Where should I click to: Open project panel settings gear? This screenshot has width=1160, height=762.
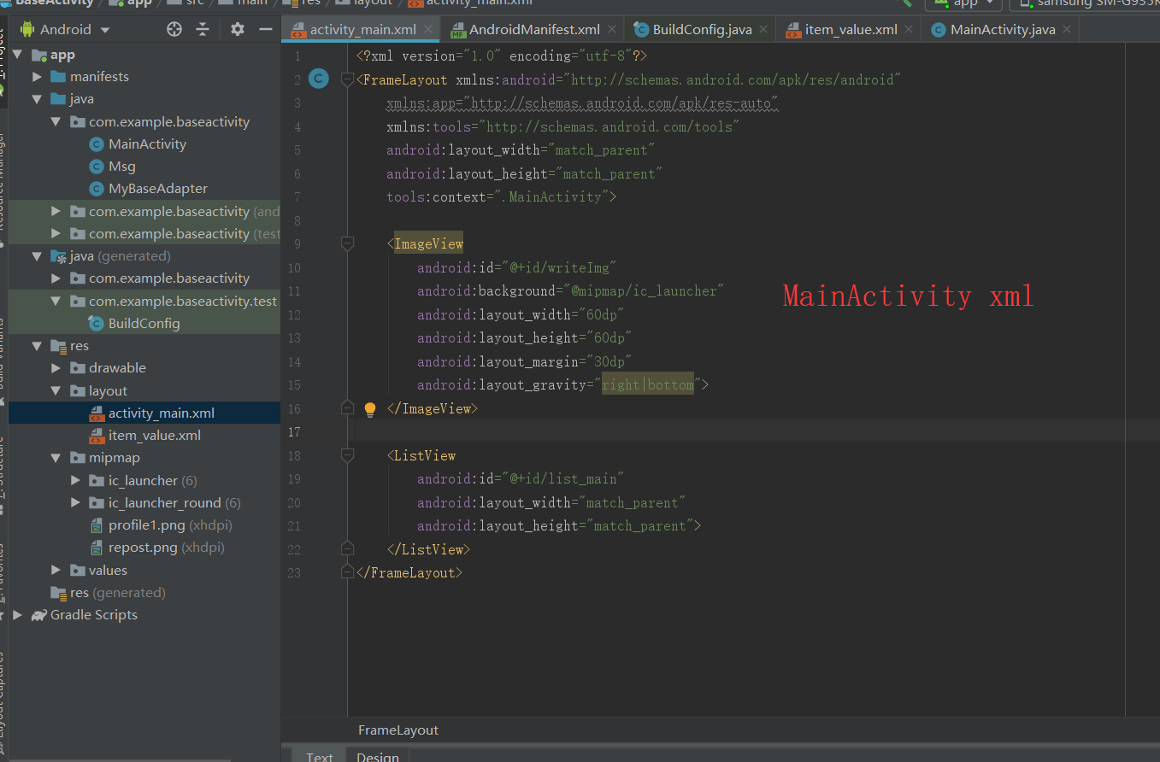point(238,29)
